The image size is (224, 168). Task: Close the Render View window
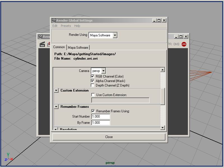186,37
